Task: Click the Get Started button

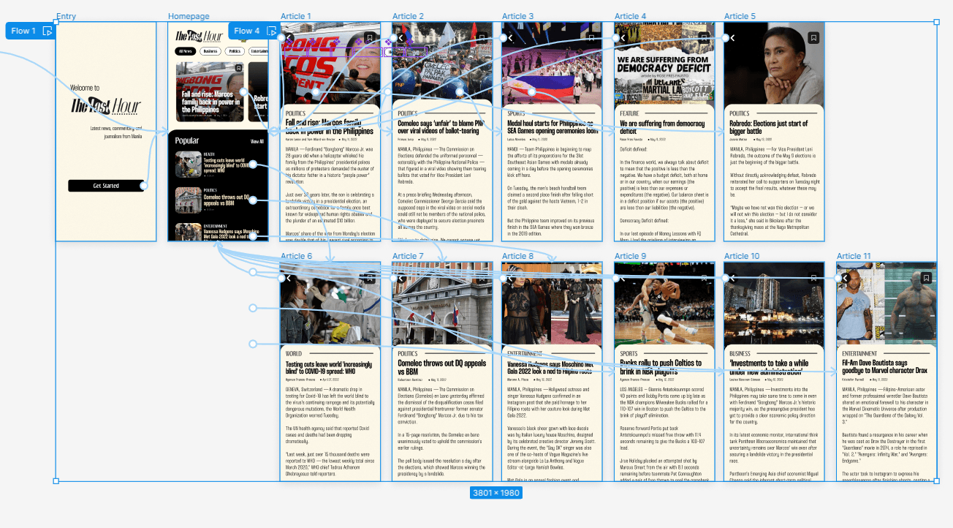Action: pyautogui.click(x=106, y=186)
